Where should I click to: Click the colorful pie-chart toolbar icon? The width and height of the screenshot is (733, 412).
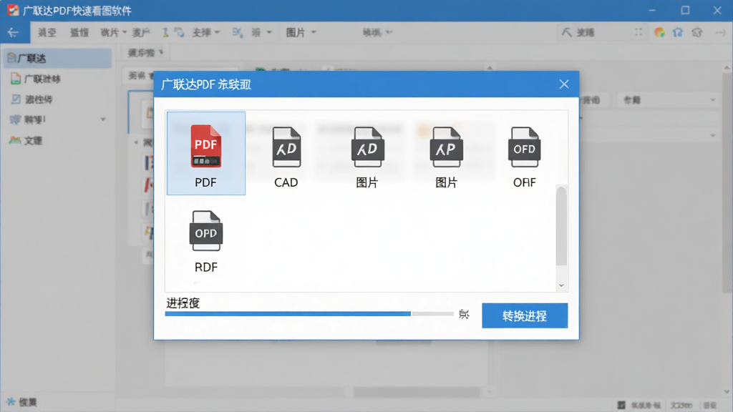point(659,32)
